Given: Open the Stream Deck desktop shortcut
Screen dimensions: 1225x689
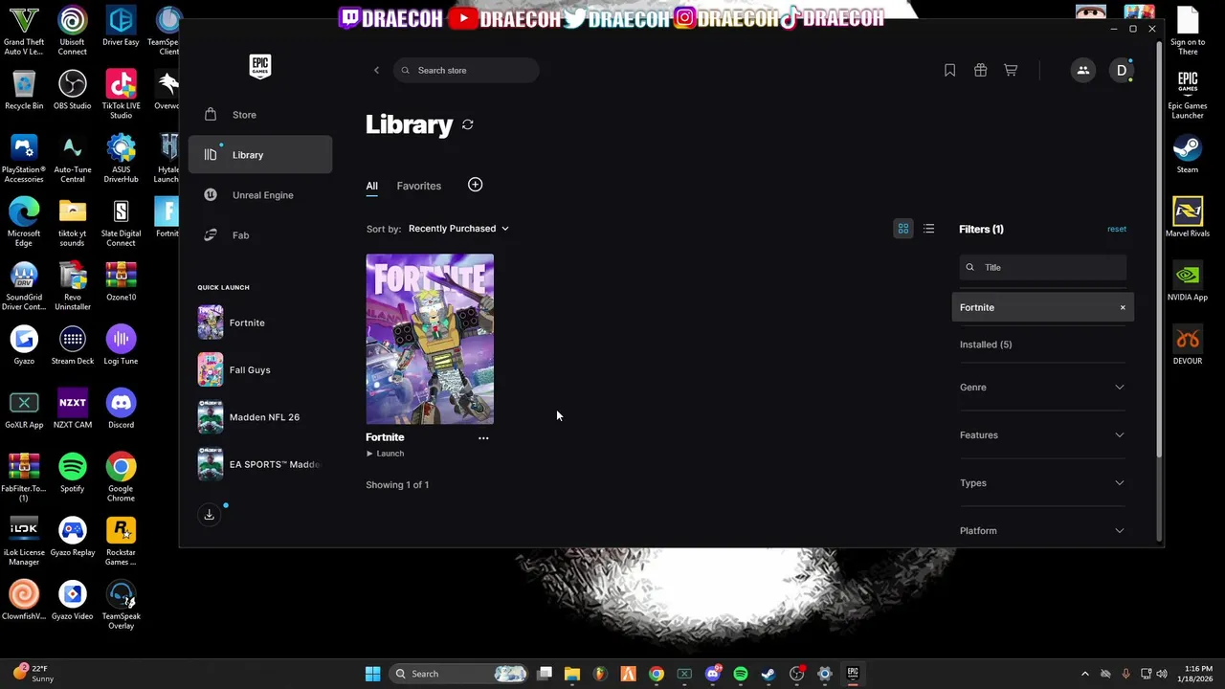Looking at the screenshot, I should (x=73, y=345).
